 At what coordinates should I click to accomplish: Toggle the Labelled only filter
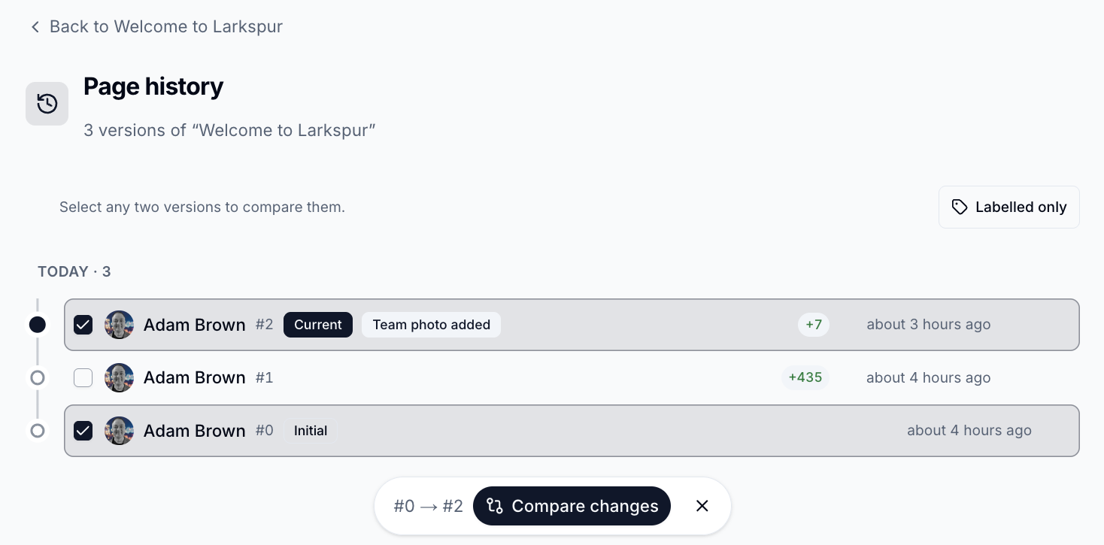[1009, 207]
